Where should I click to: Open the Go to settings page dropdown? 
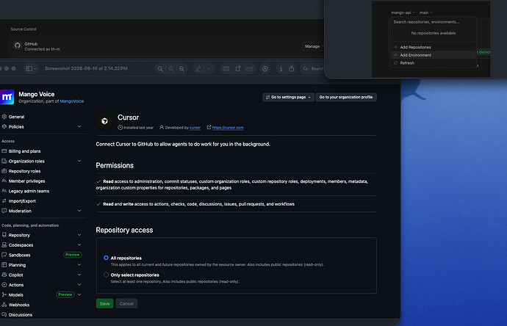click(288, 97)
